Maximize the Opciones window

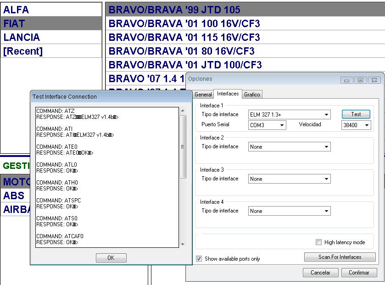360,80
